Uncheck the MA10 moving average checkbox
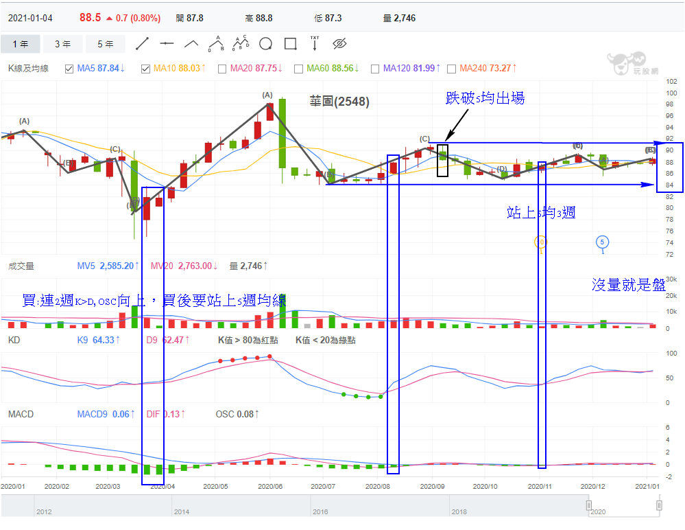Image resolution: width=685 pixels, height=530 pixels. click(145, 69)
